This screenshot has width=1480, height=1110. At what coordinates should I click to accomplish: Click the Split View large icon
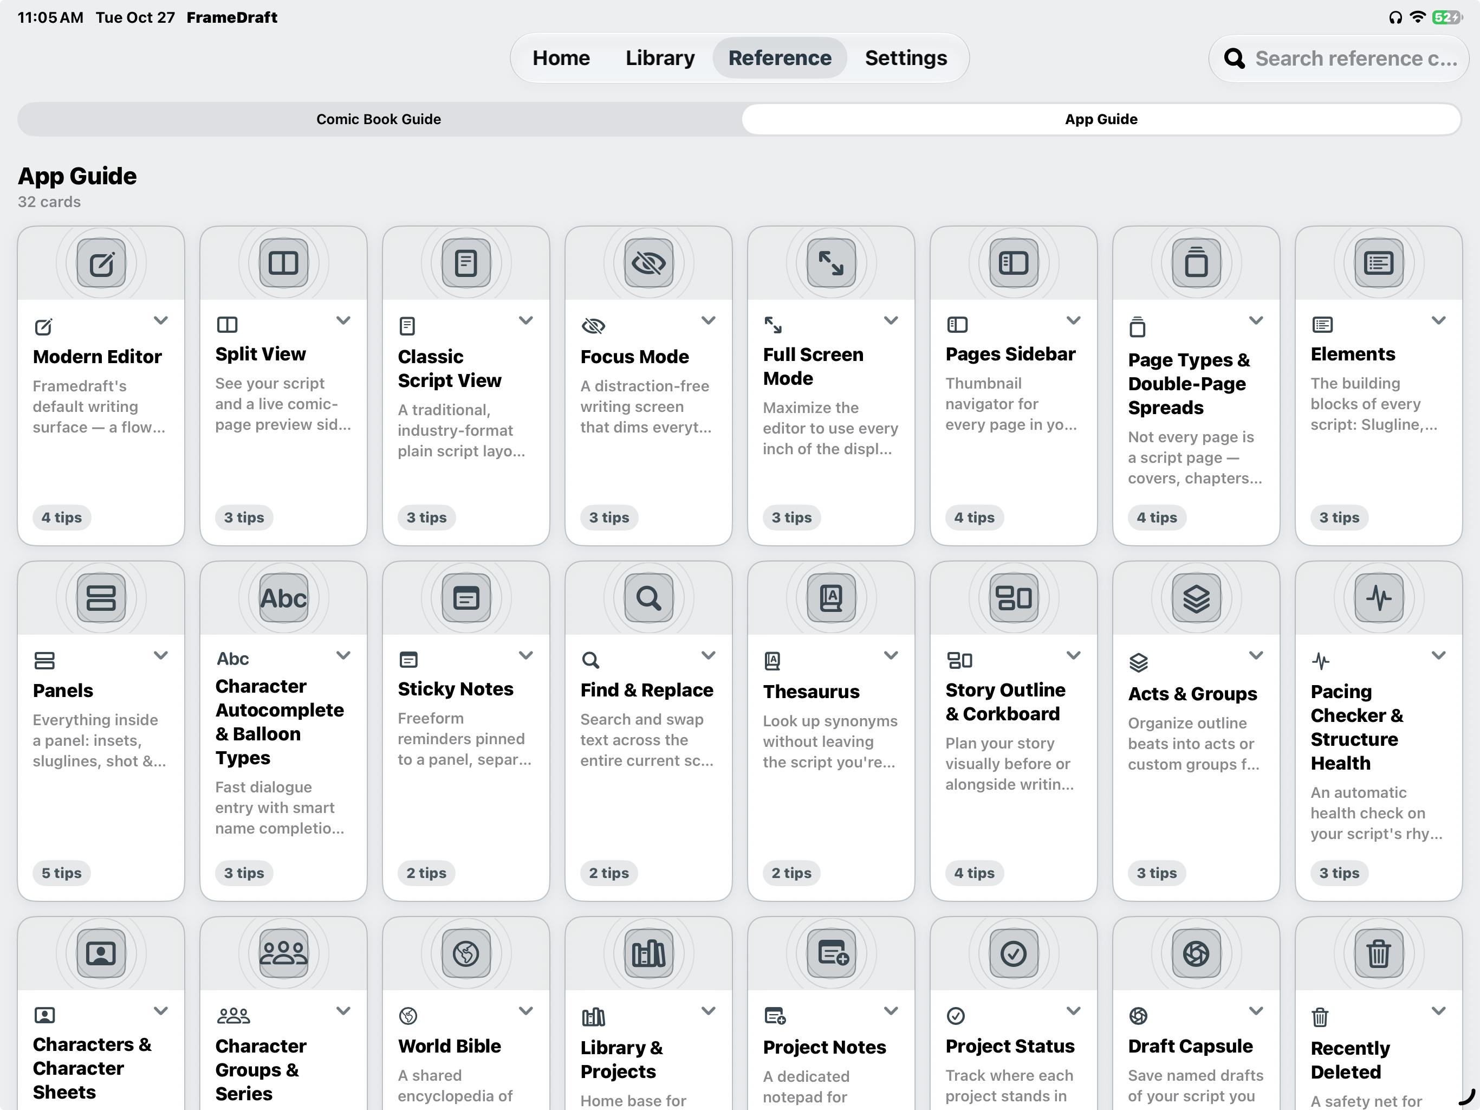coord(284,263)
